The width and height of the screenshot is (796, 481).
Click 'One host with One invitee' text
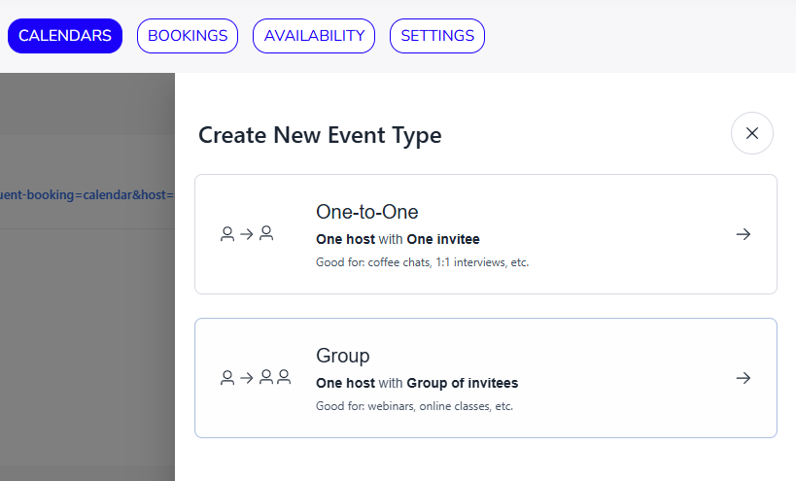click(398, 239)
